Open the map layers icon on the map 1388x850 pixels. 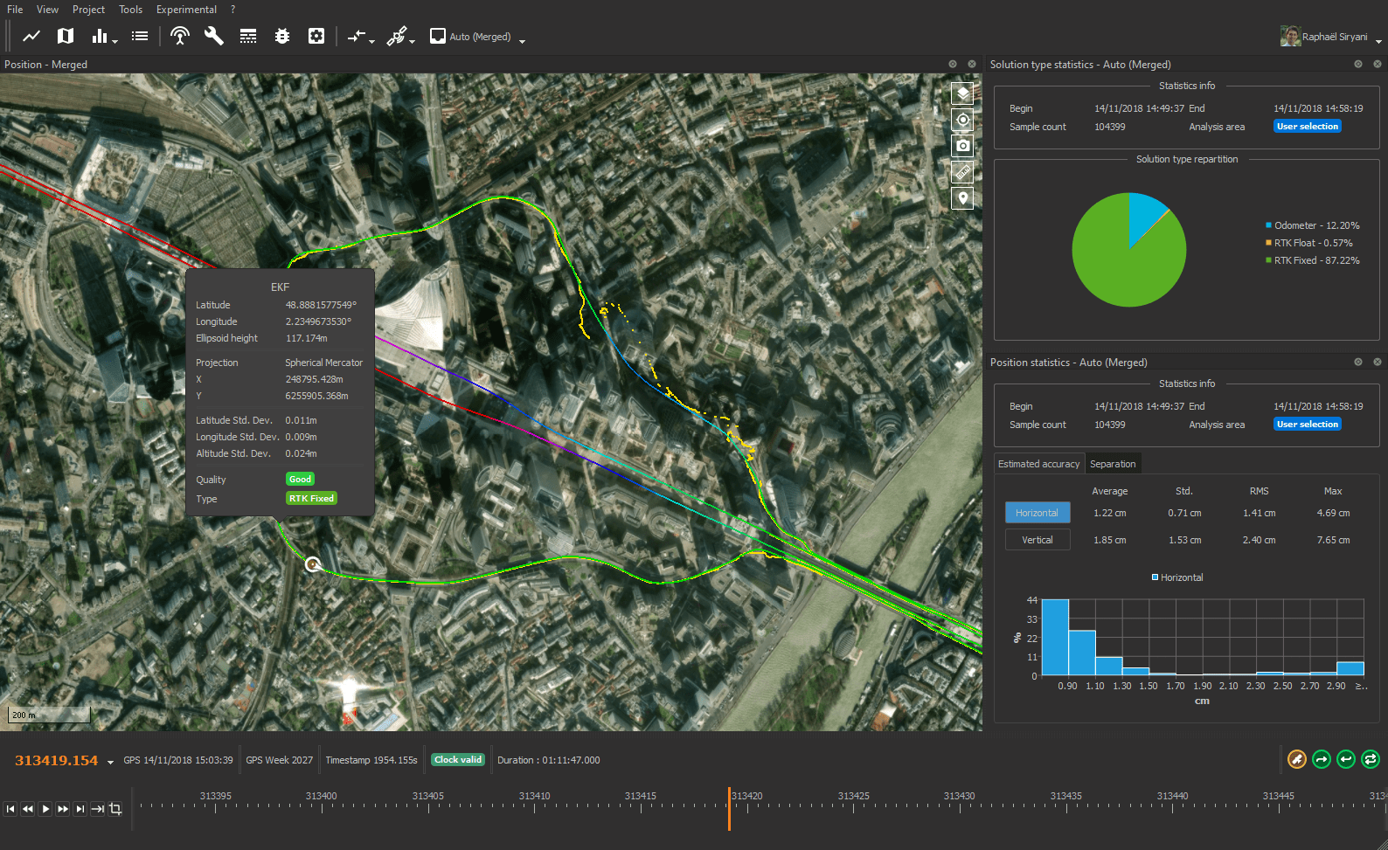pos(962,93)
